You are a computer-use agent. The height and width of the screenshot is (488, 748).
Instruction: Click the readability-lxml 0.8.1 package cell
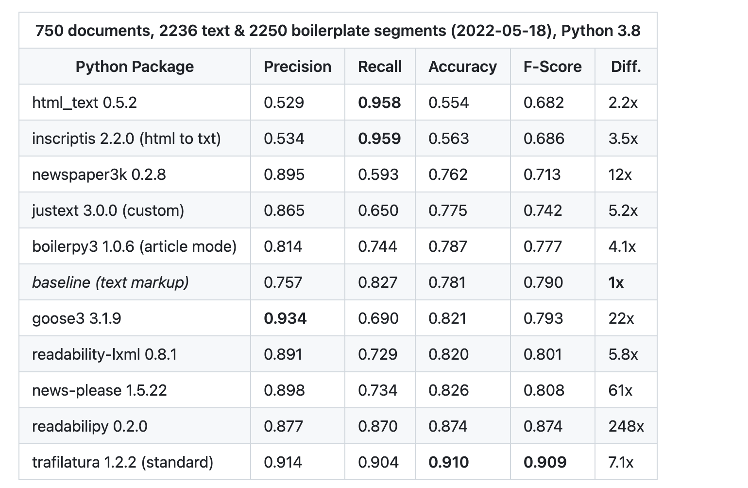[104, 354]
